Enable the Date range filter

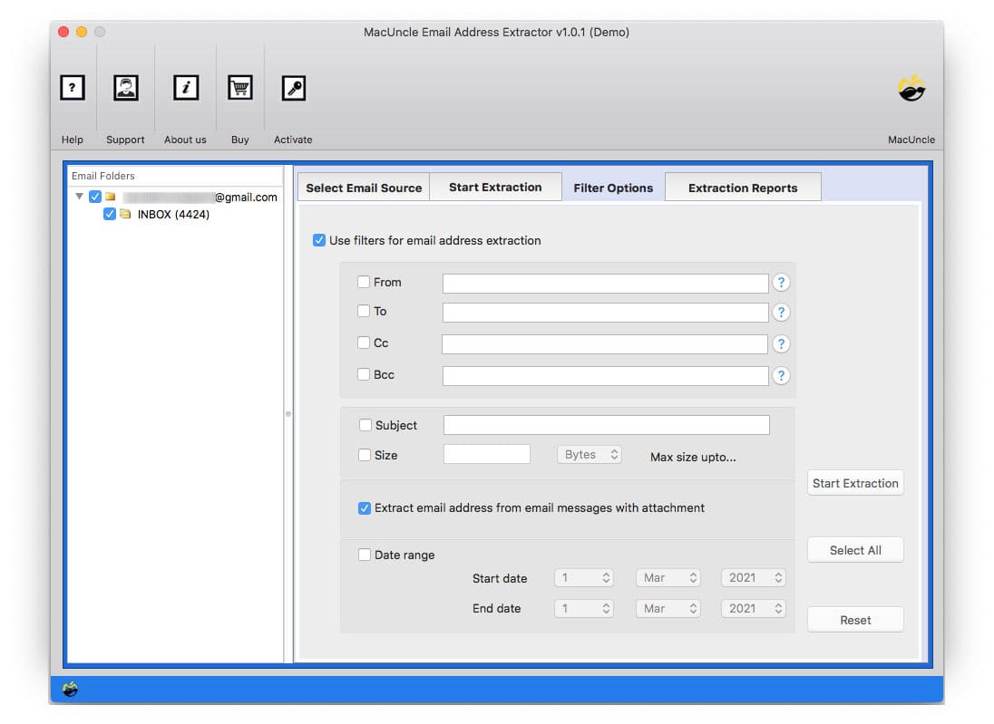(x=364, y=555)
